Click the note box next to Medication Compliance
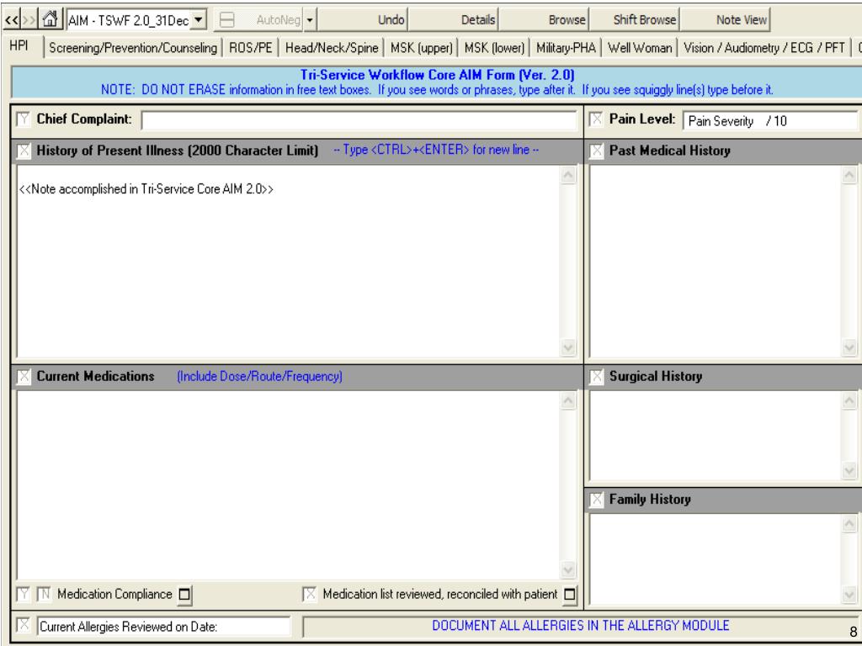The height and width of the screenshot is (646, 862). click(182, 596)
